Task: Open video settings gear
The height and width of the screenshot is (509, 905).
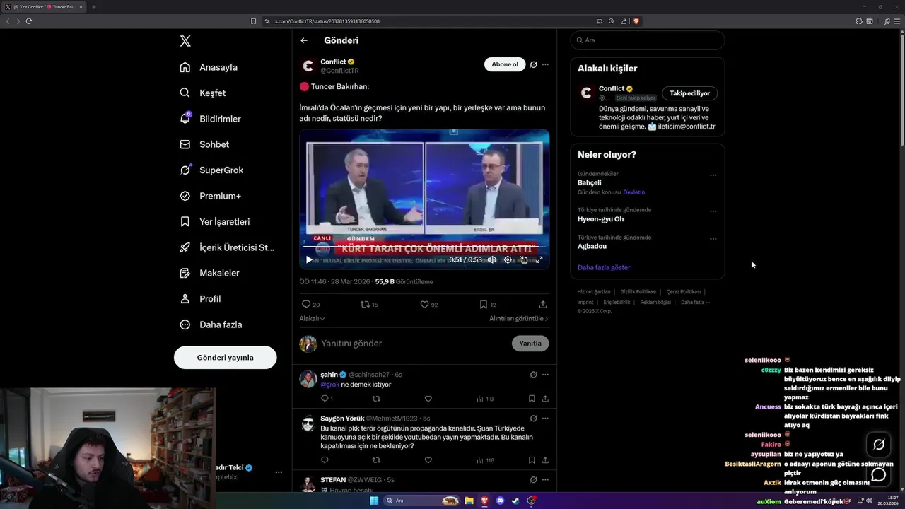Action: coord(508,259)
